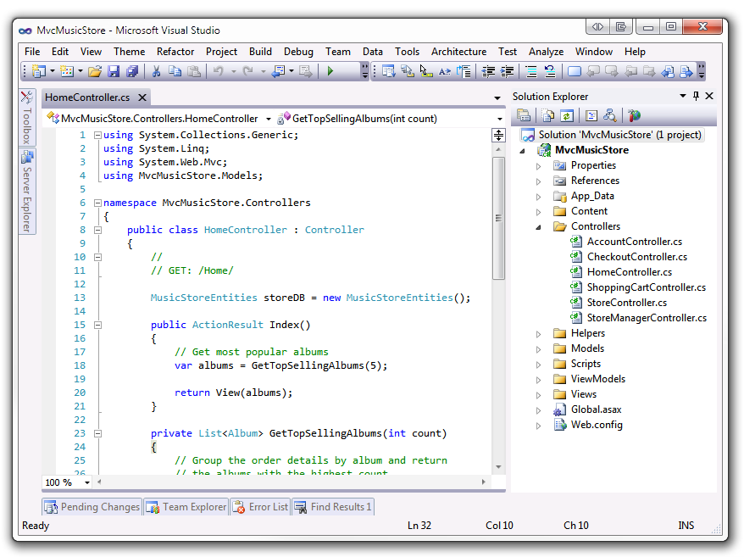Collapse the namespace outlining box on line 6
The width and height of the screenshot is (744, 557).
coord(97,203)
